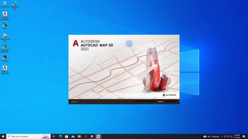
Task: Open the Office icon on the taskbar
Action: pos(86,136)
